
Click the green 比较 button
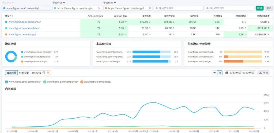[260, 8]
